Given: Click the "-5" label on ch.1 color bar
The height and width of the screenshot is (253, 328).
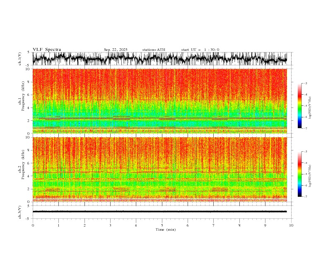Looking at the screenshot, I should (306, 106).
